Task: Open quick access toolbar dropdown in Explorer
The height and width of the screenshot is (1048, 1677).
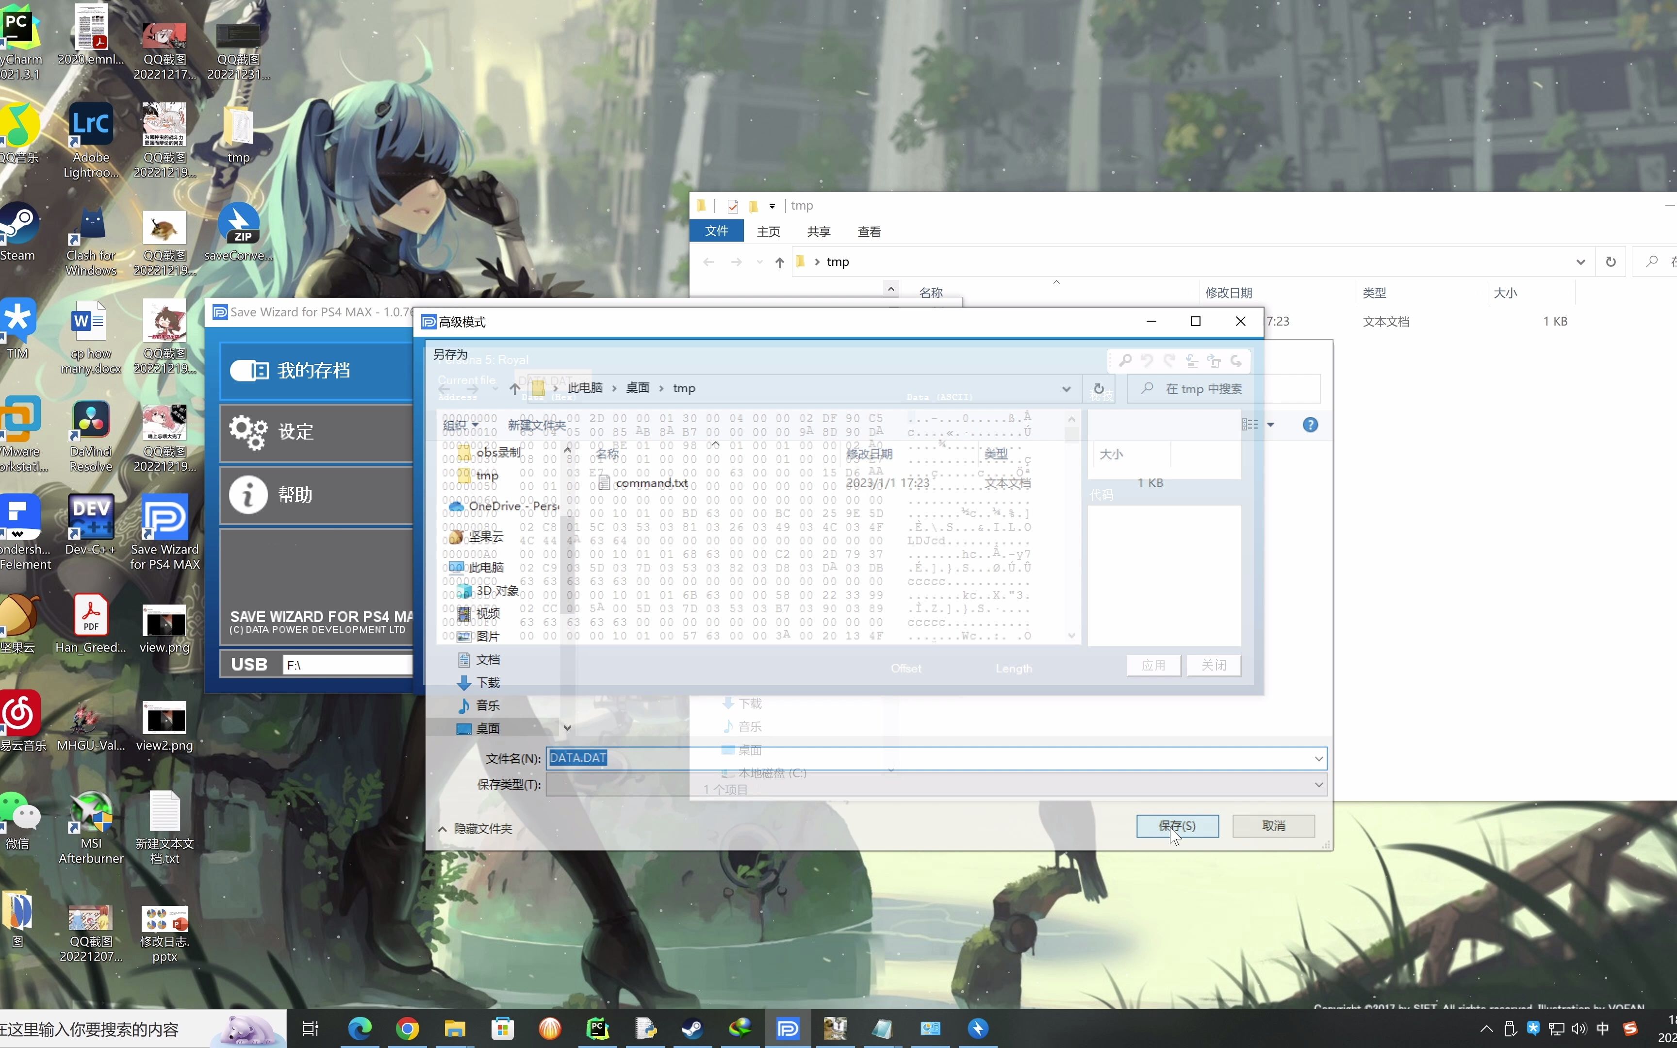Action: coord(772,206)
